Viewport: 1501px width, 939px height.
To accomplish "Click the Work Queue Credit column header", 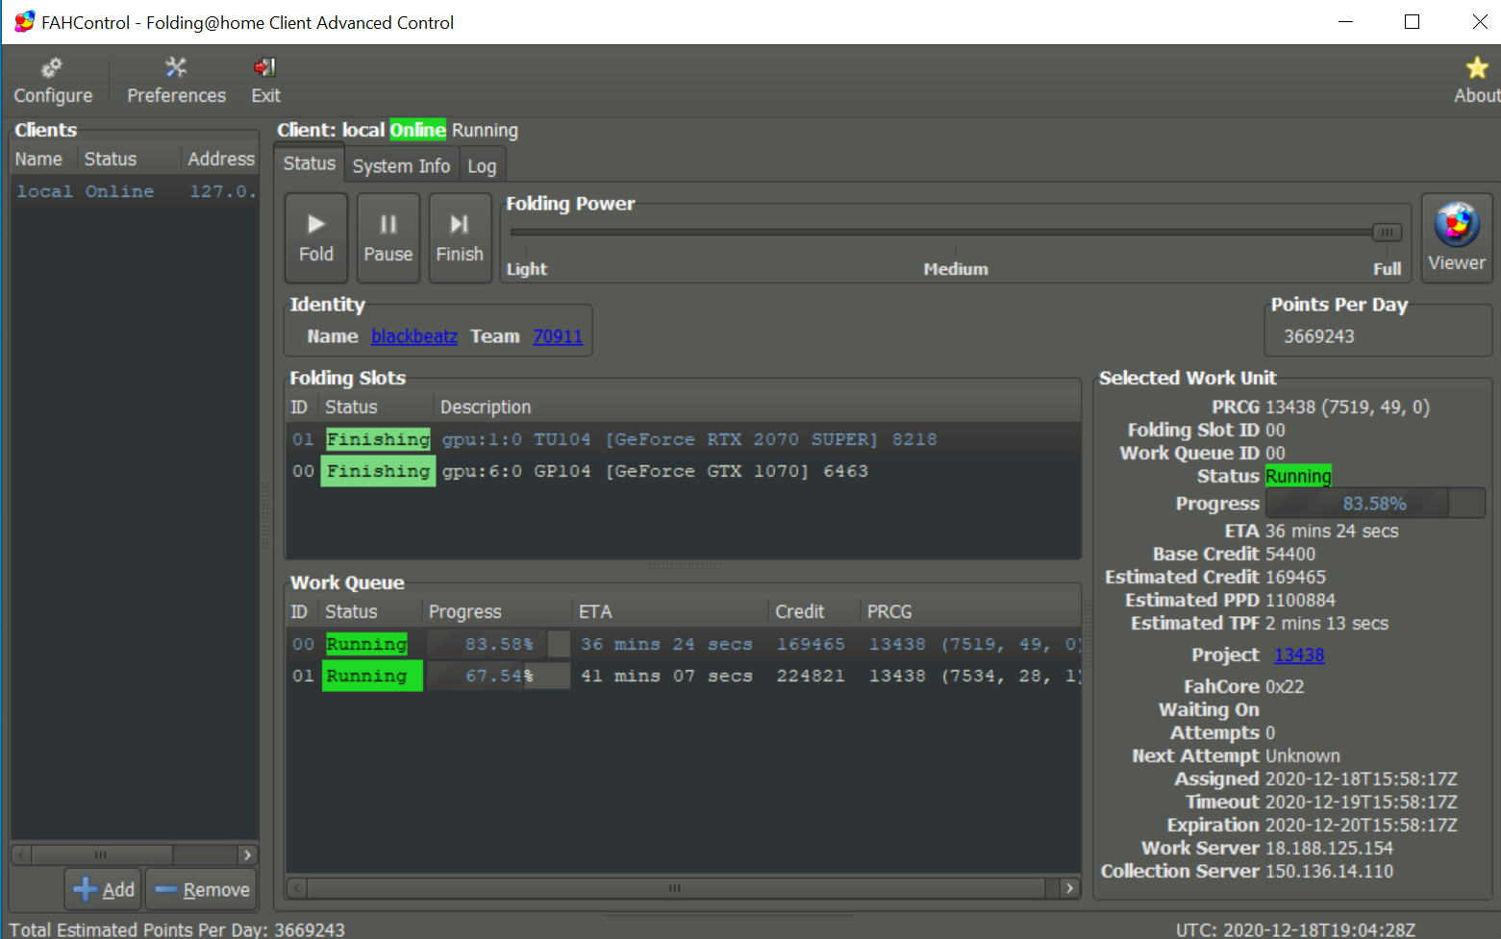I will point(814,611).
